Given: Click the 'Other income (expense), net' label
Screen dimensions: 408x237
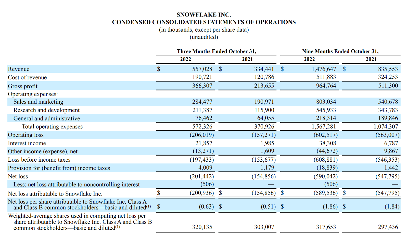Looking at the screenshot, I should point(43,151).
